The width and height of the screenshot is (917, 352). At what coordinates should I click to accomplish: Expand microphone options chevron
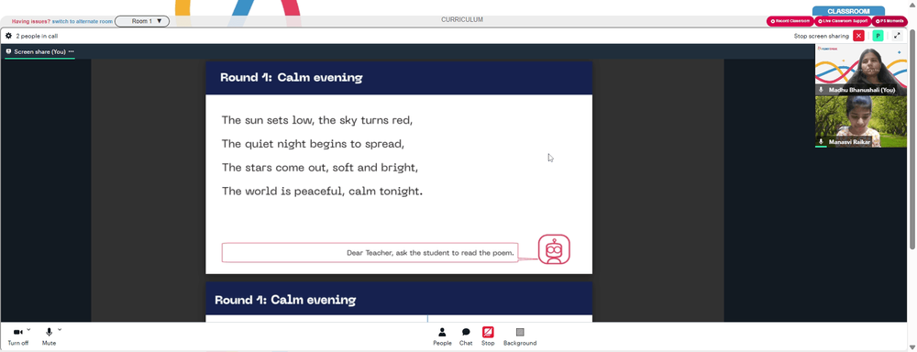point(60,330)
